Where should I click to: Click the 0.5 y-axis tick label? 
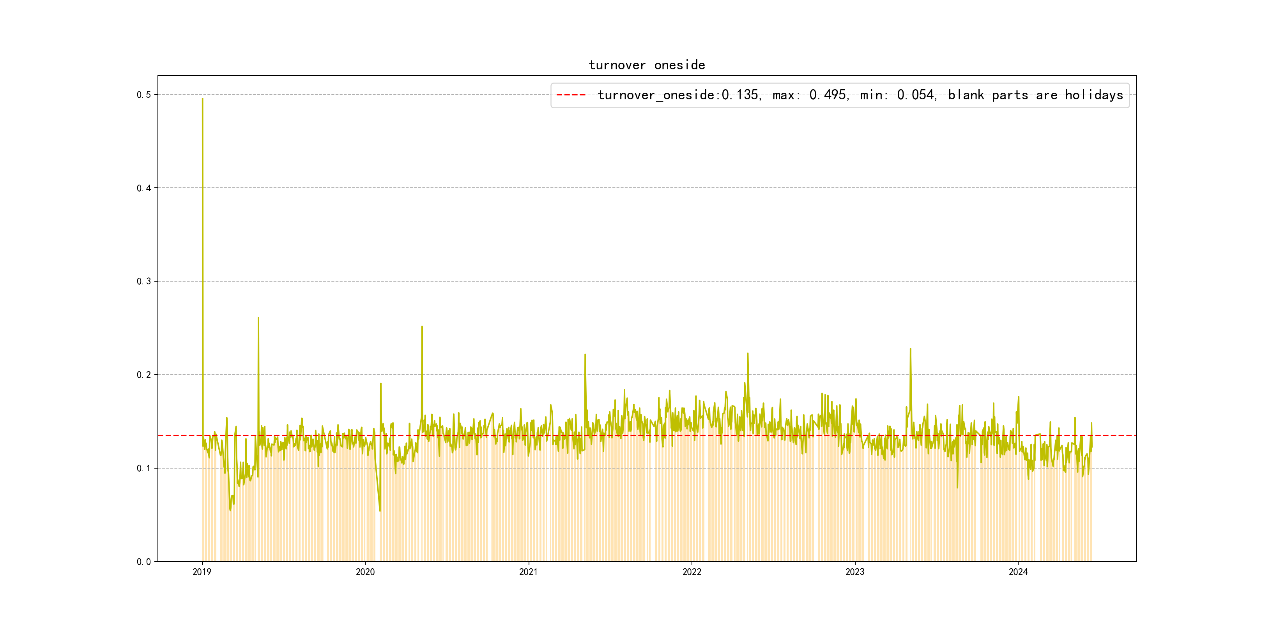[x=144, y=95]
